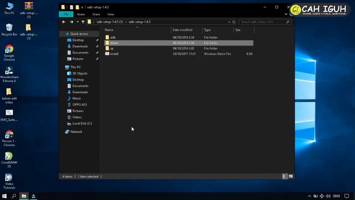Navigate up one folder level
Image resolution: width=355 pixels, height=200 pixels.
83,22
